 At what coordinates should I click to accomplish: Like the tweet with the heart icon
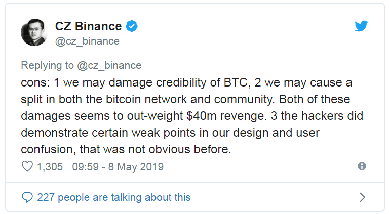(27, 166)
